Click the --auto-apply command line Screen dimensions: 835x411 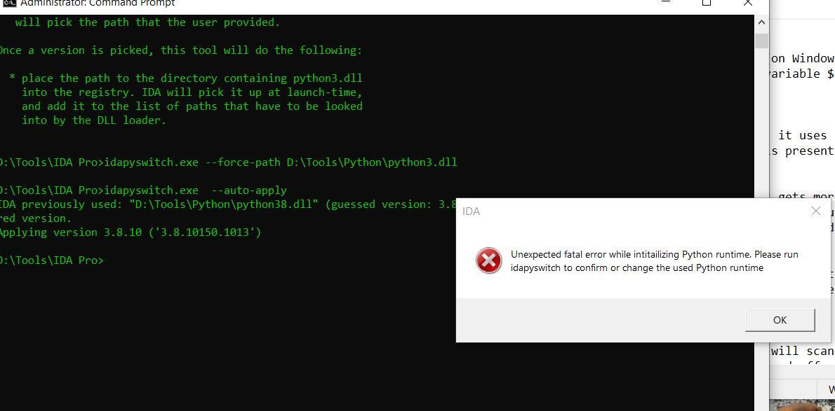click(x=195, y=190)
